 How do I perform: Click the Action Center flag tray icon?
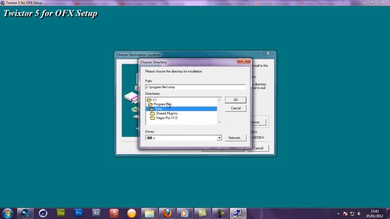tap(346, 214)
